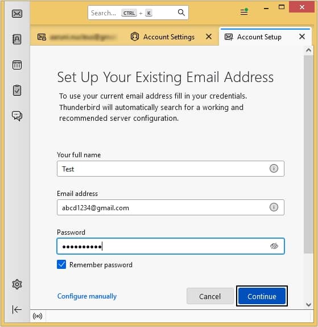Click the scrollbar down arrow
This screenshot has height=327, width=318.
point(309,305)
